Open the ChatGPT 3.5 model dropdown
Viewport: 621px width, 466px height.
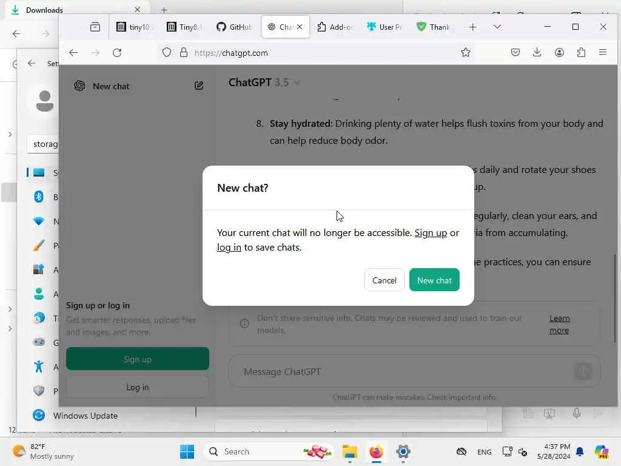[x=264, y=83]
